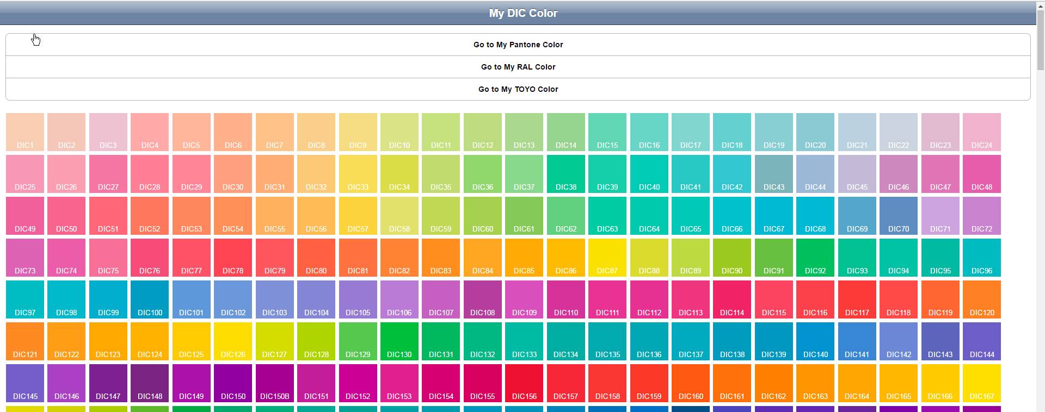Select the DIC12 light green swatch

click(x=483, y=132)
